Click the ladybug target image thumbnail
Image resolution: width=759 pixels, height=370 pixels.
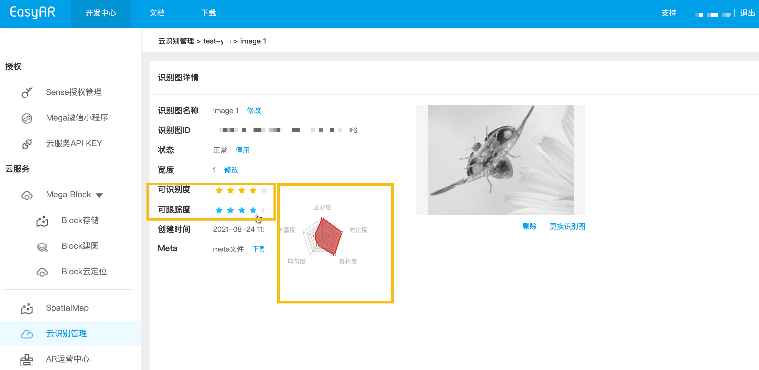tap(500, 160)
